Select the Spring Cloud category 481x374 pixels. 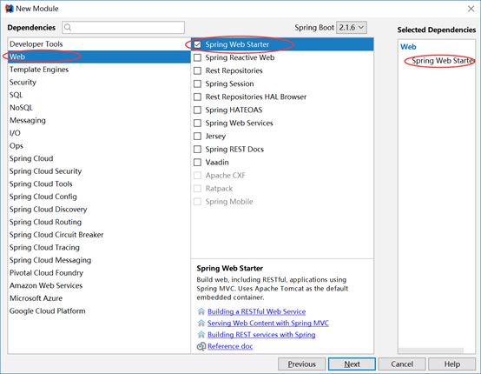pos(99,158)
